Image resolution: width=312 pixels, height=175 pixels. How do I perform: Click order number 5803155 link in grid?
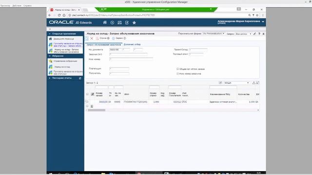coord(103,102)
